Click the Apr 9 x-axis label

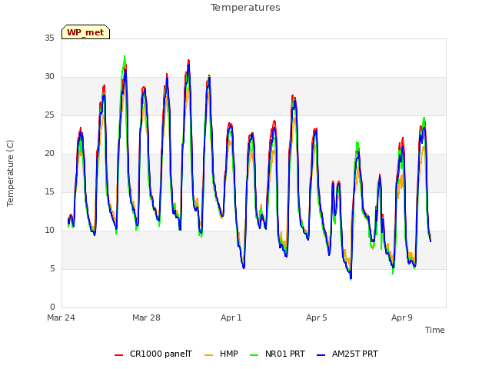402,317
